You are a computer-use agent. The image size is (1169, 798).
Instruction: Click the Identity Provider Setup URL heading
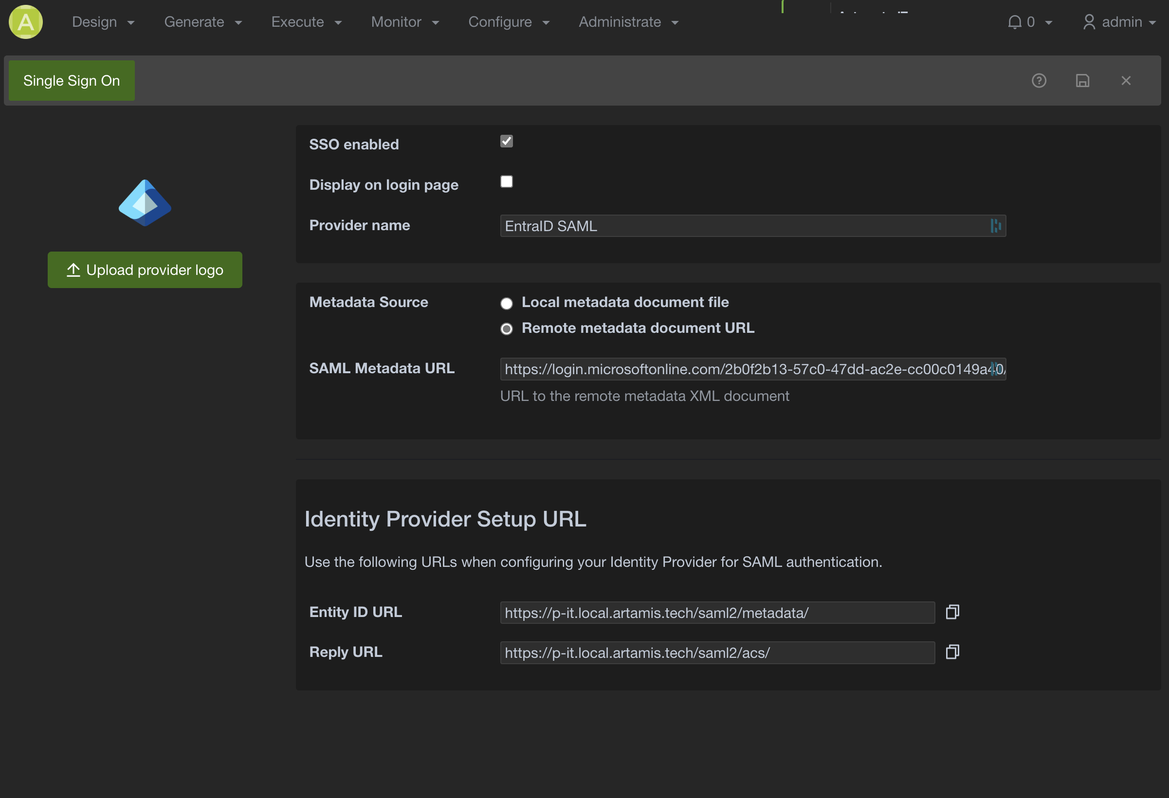pos(445,519)
